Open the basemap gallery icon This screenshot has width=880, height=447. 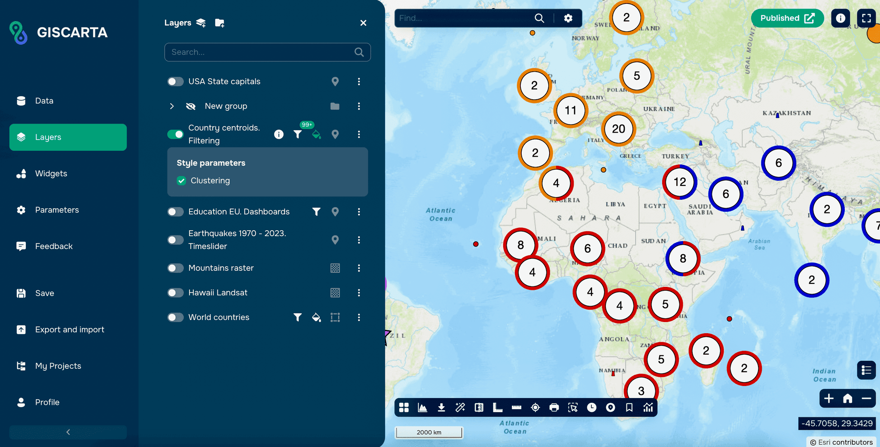pyautogui.click(x=403, y=407)
